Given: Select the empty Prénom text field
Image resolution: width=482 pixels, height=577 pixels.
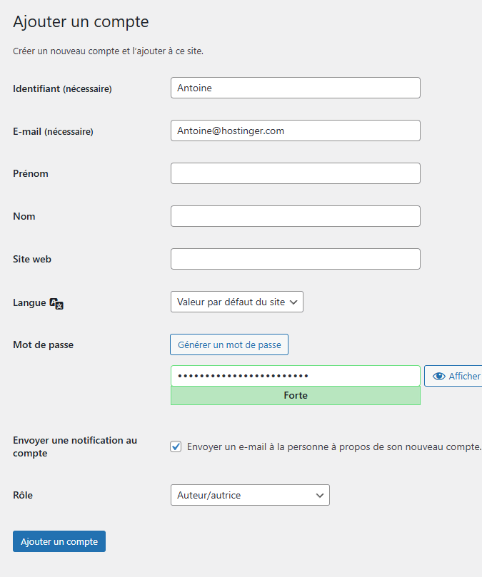Looking at the screenshot, I should tap(295, 173).
